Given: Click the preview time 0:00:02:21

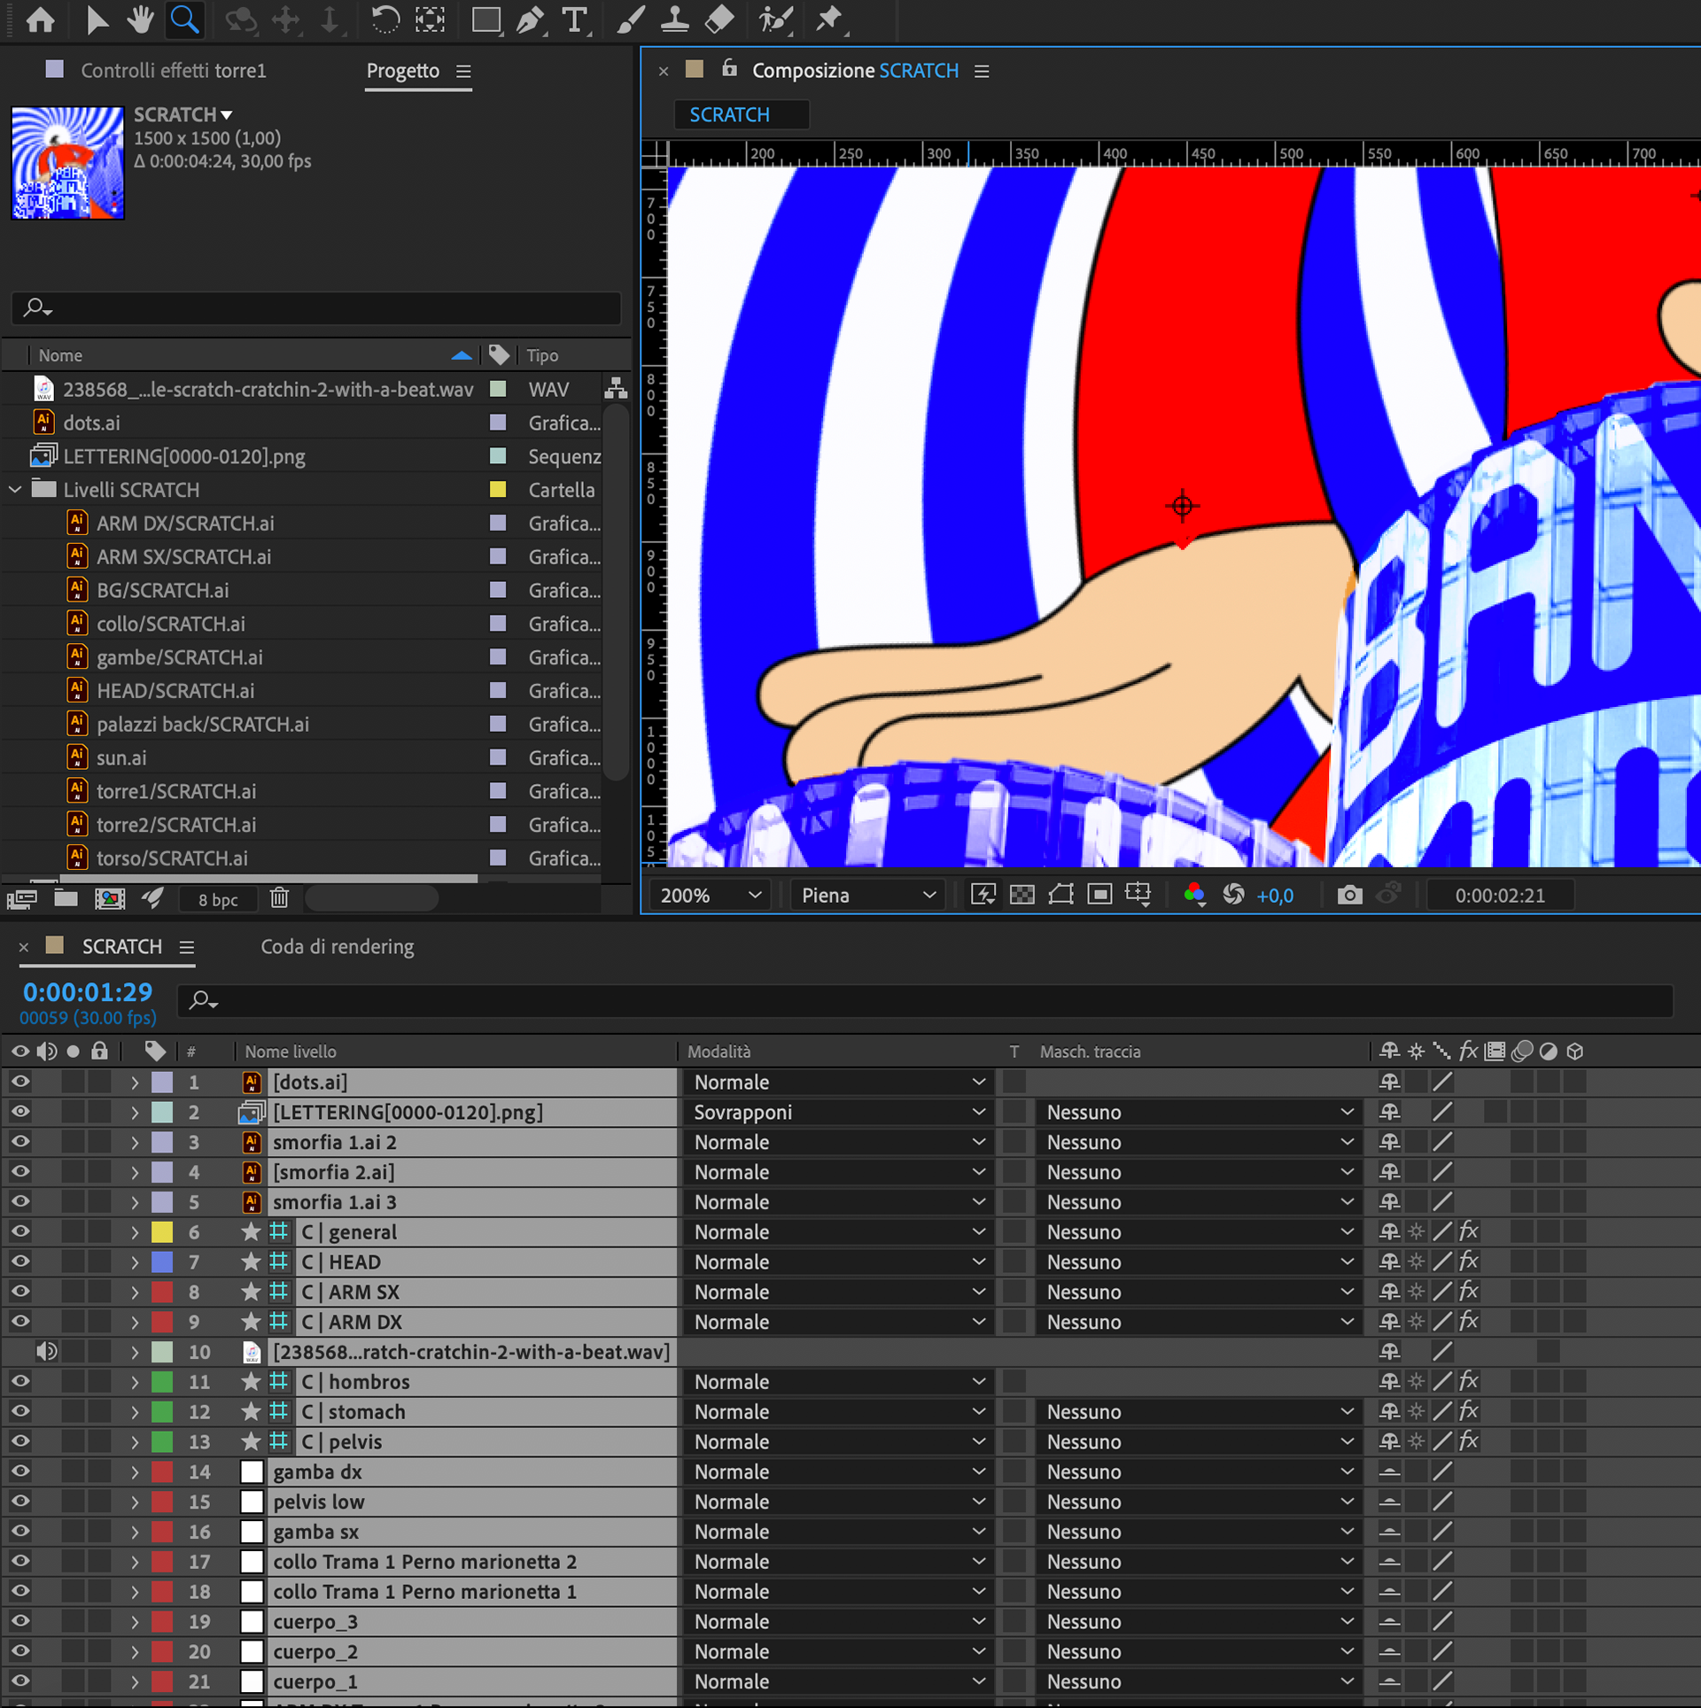Looking at the screenshot, I should [1500, 896].
